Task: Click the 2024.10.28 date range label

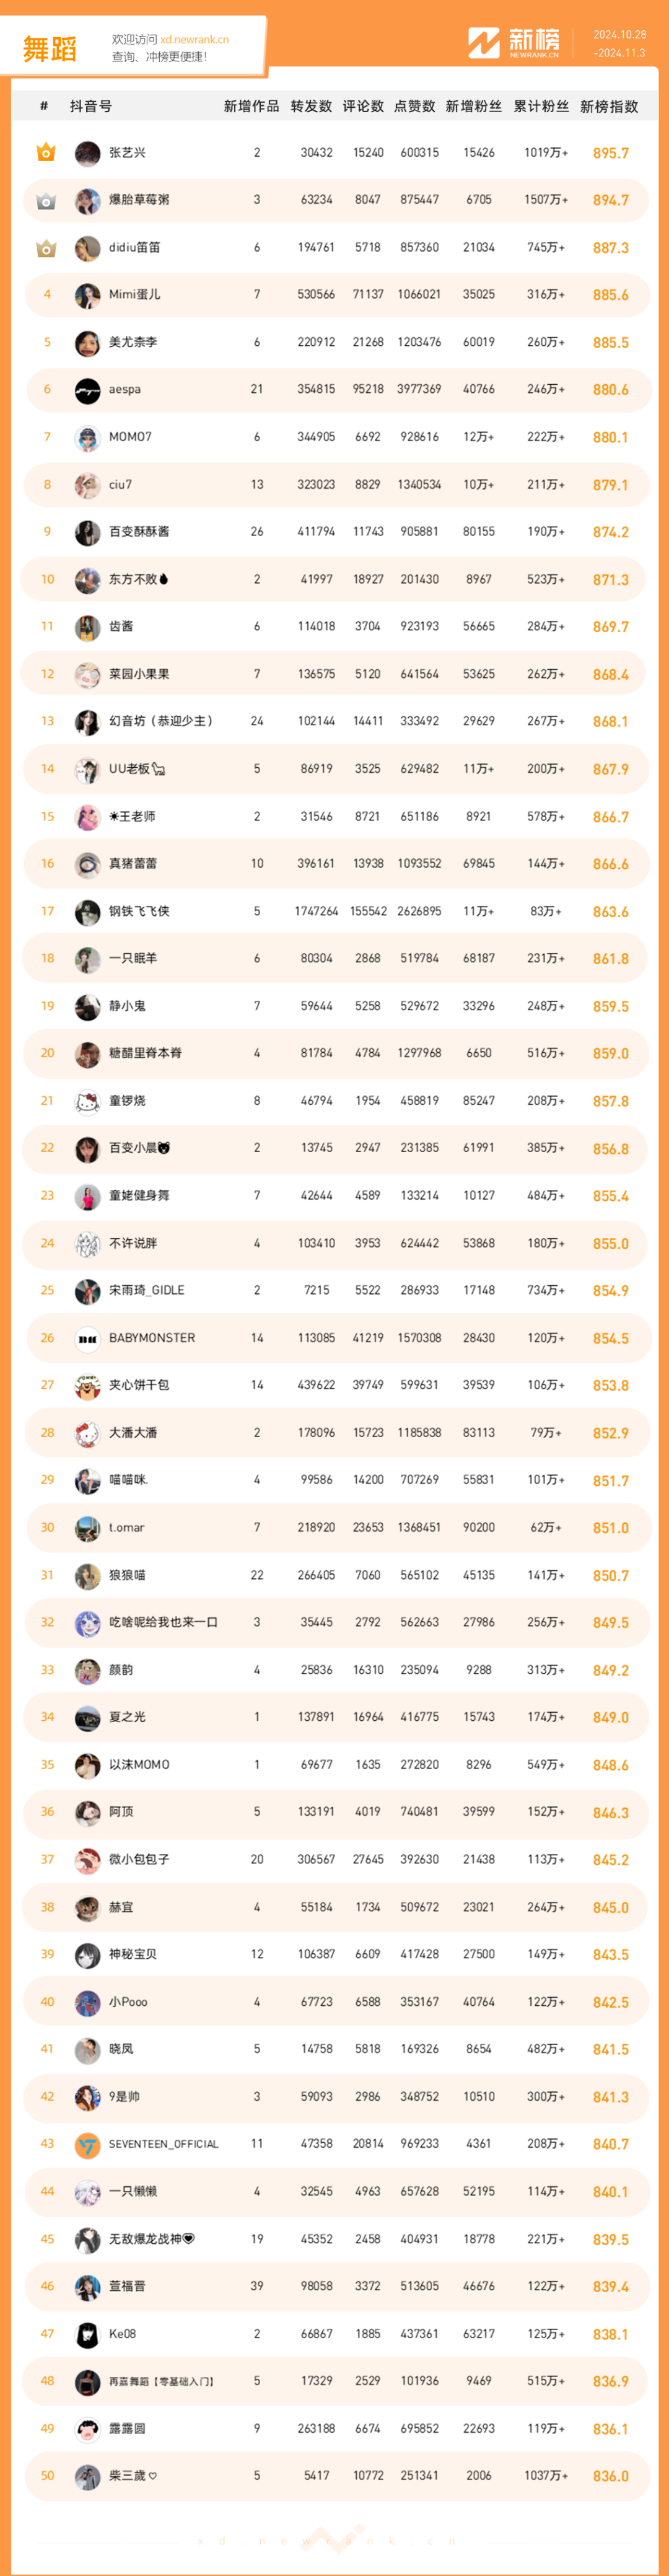Action: (619, 35)
